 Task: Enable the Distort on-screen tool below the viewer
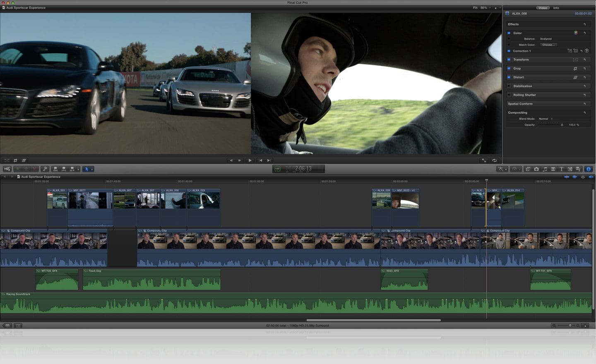[x=24, y=160]
